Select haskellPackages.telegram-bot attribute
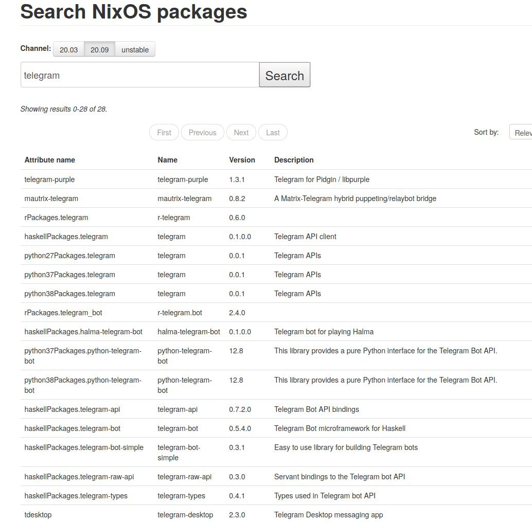532x522 pixels. tap(72, 428)
